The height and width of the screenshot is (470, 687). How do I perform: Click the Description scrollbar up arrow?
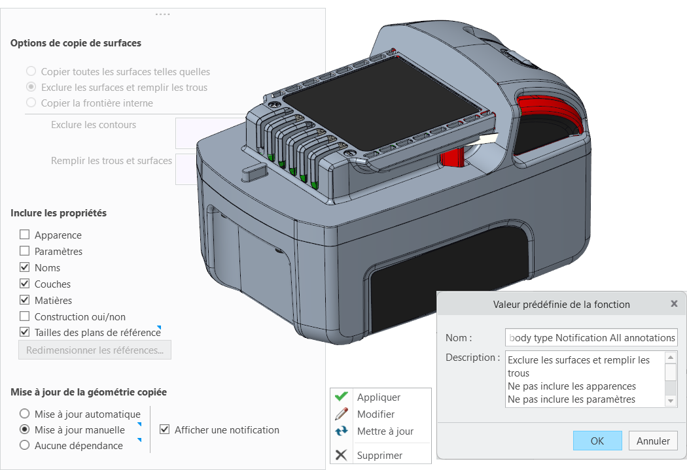(671, 357)
